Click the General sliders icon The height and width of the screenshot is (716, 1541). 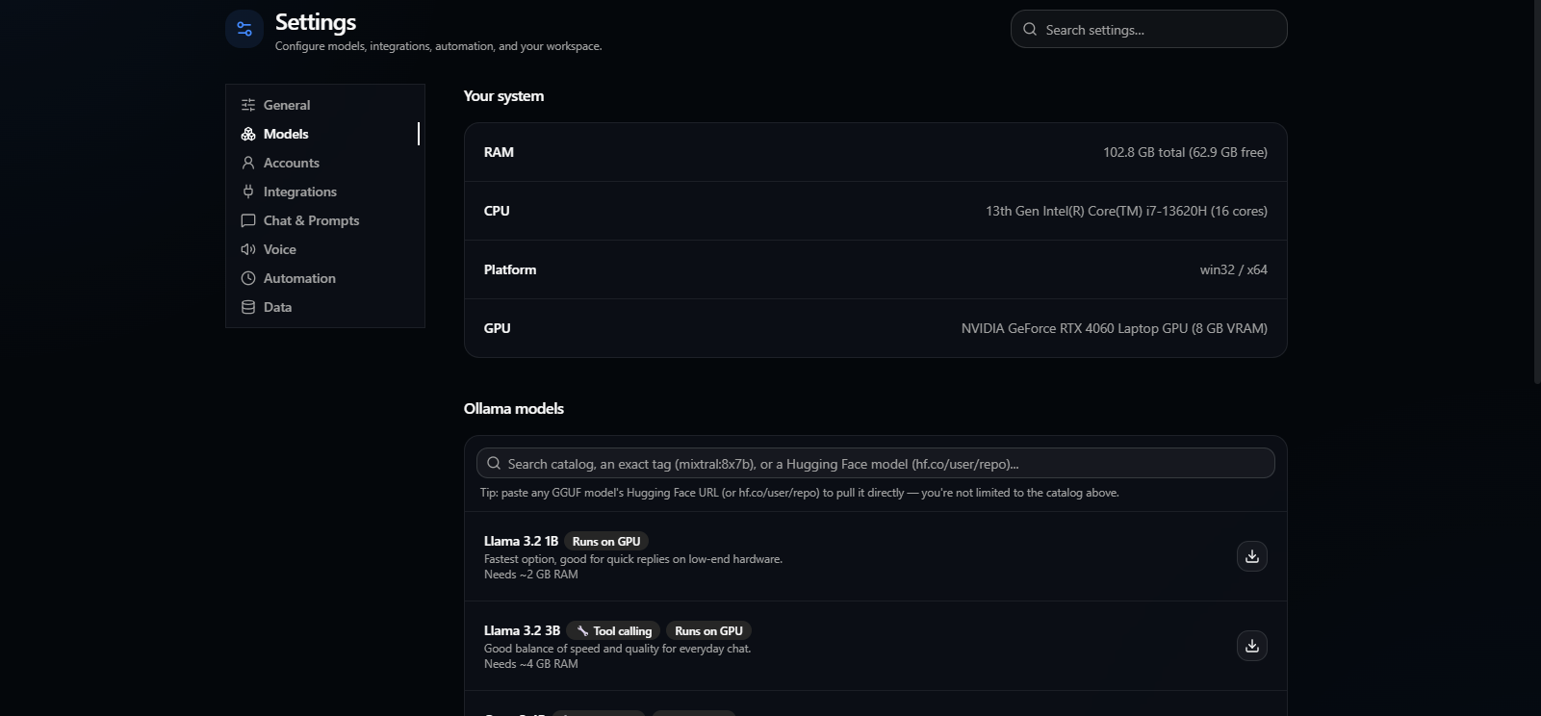[x=248, y=105]
